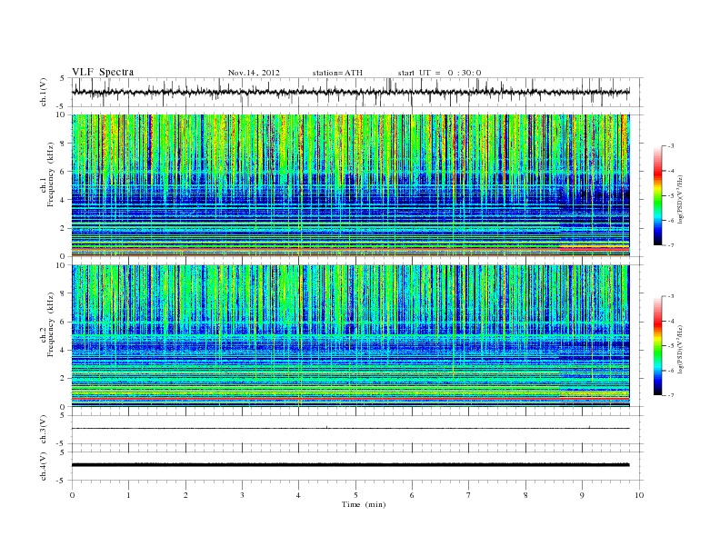Click the ch.1 voltage waveform trace
Viewport: 720px width, 556px height.
point(350,92)
